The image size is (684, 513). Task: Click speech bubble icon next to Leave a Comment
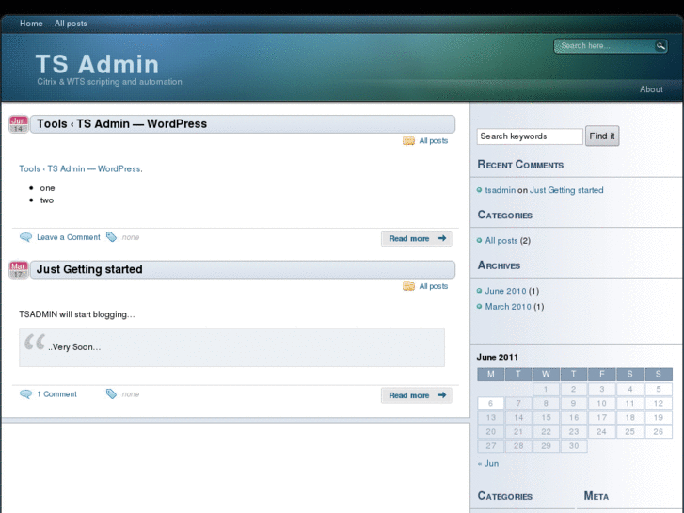(x=25, y=237)
